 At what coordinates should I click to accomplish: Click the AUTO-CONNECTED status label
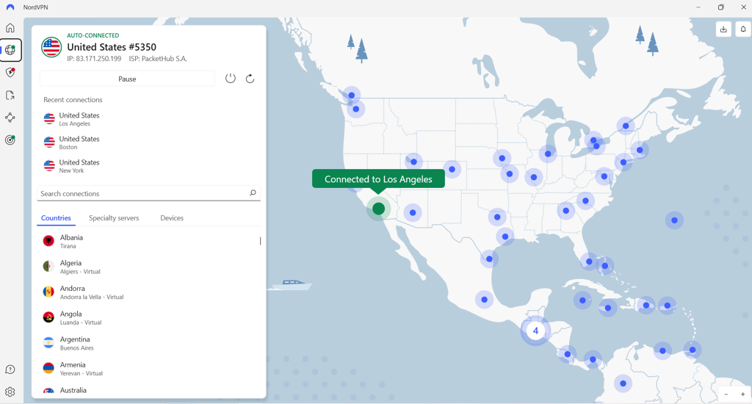[x=93, y=35]
